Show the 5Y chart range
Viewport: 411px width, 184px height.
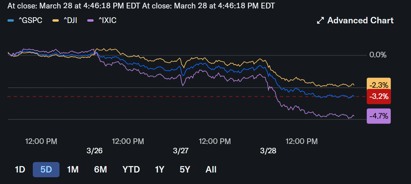[x=185, y=170]
